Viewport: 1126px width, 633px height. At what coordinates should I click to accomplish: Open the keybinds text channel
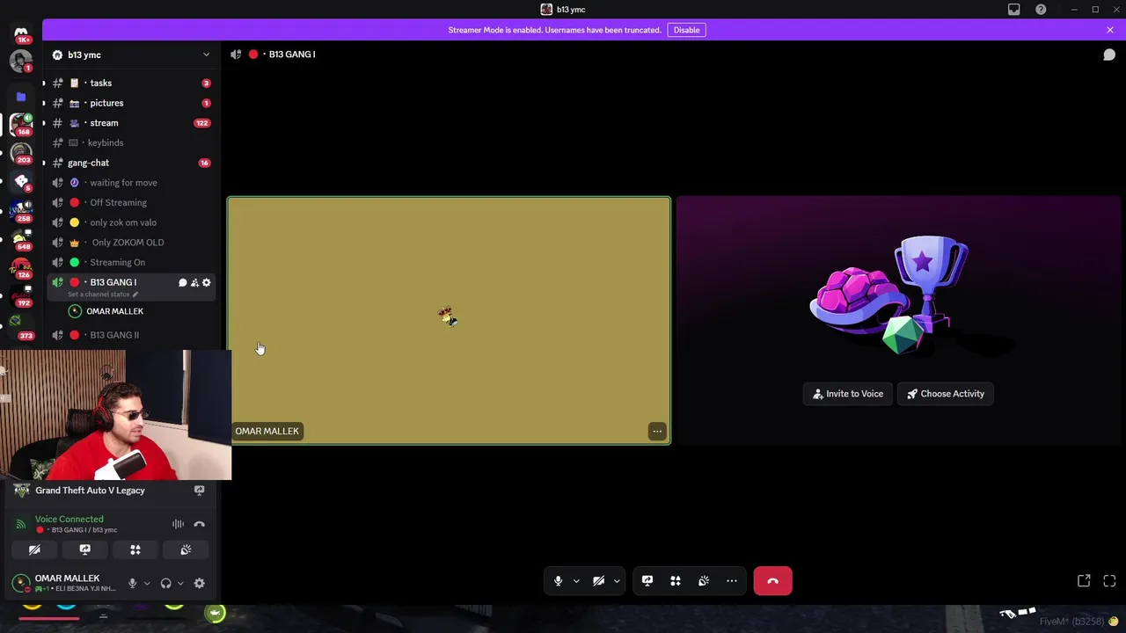(x=131, y=142)
